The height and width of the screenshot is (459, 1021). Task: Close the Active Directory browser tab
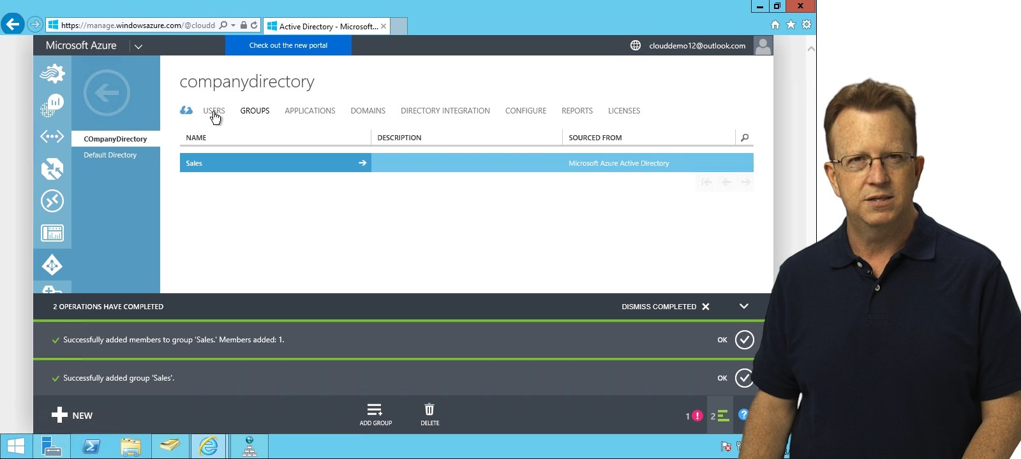384,26
